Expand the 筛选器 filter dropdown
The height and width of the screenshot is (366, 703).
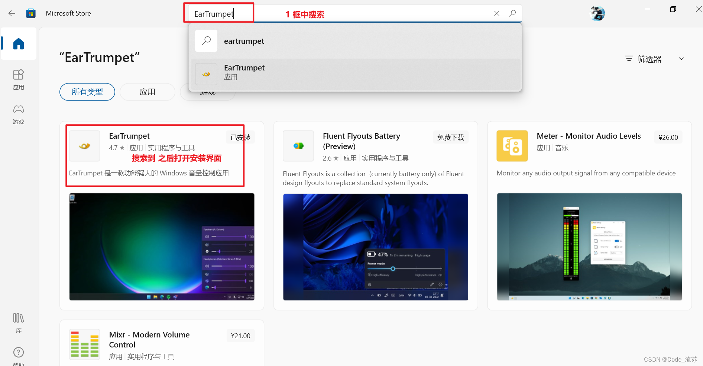coord(654,59)
